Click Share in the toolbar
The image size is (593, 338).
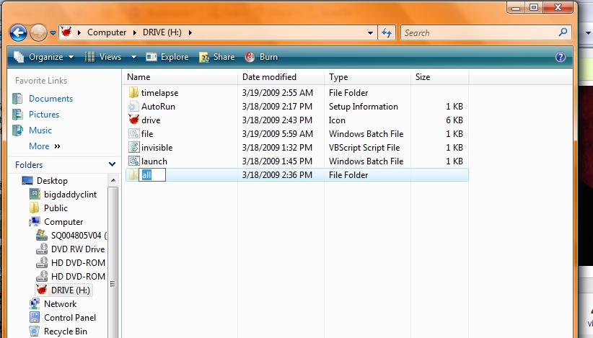[x=217, y=57]
